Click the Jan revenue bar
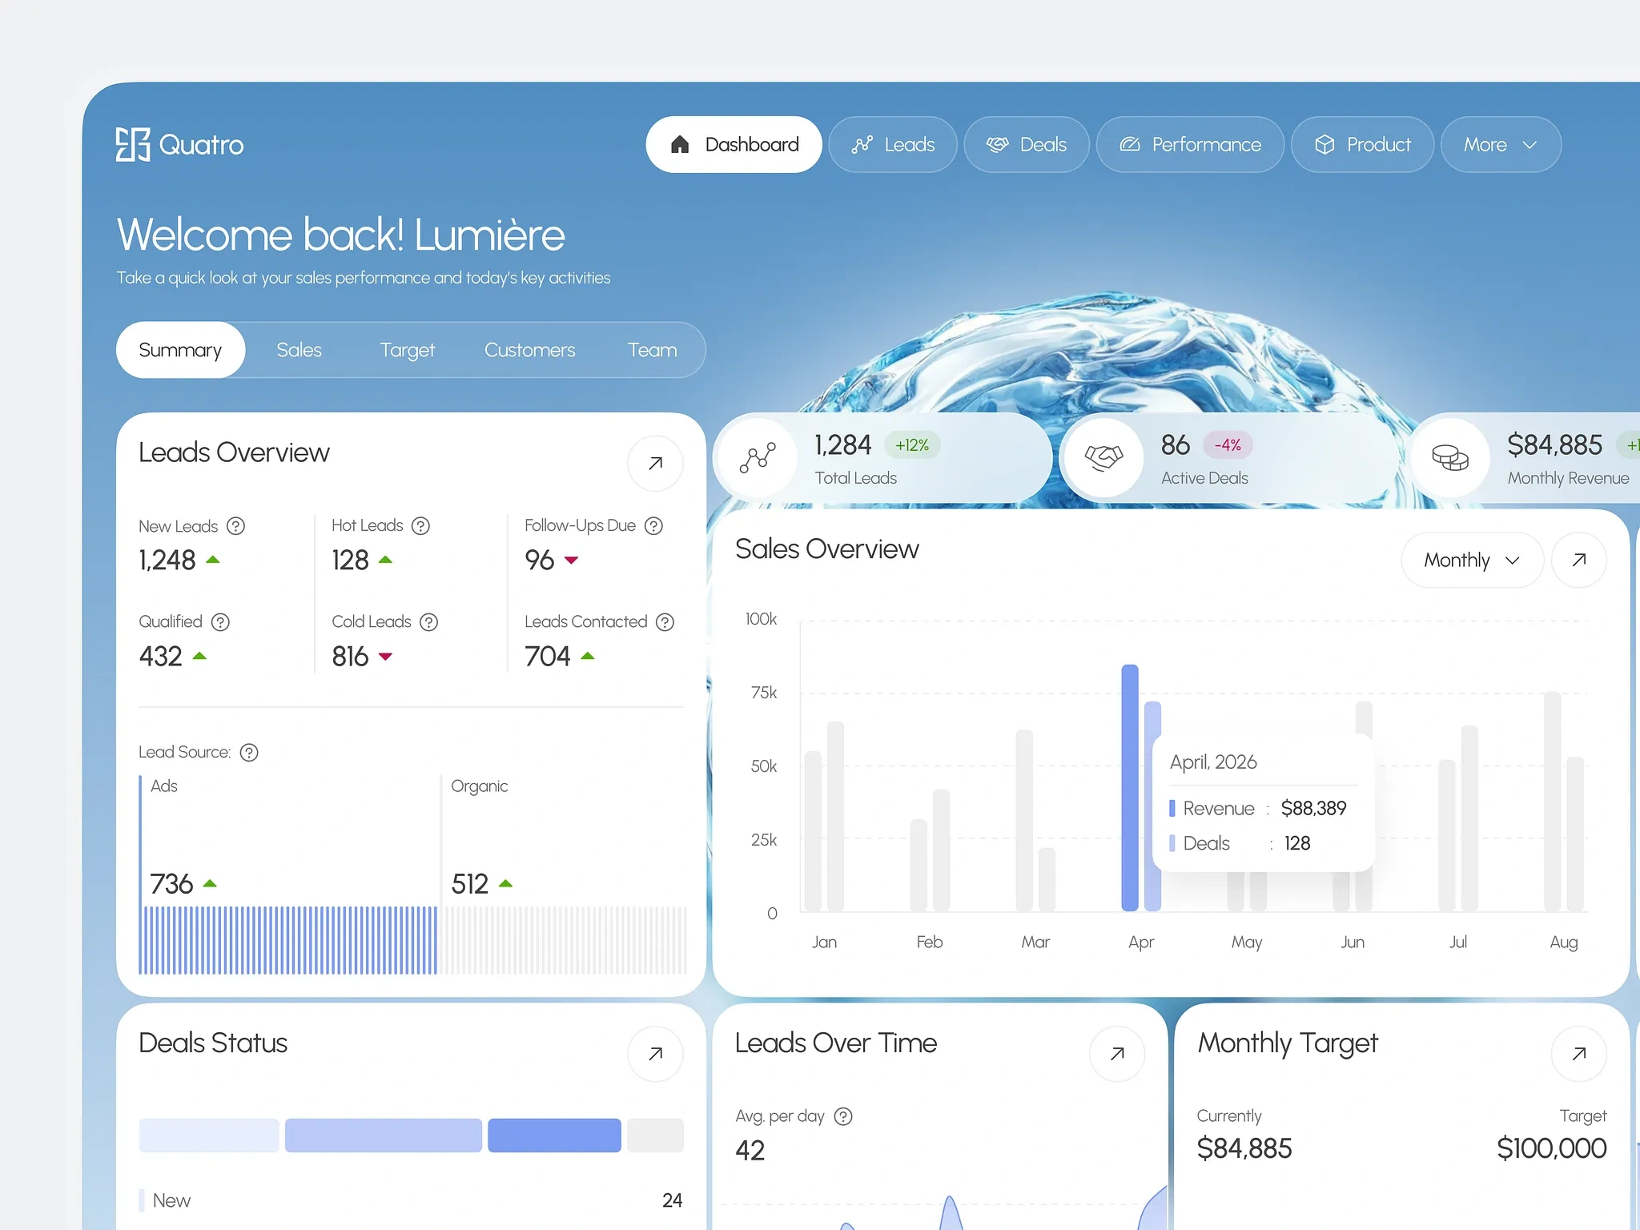 coord(813,831)
